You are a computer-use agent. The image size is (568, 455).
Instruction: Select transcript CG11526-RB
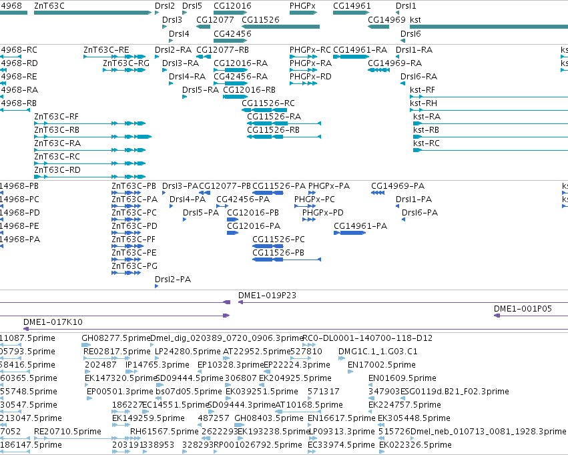[x=273, y=129]
